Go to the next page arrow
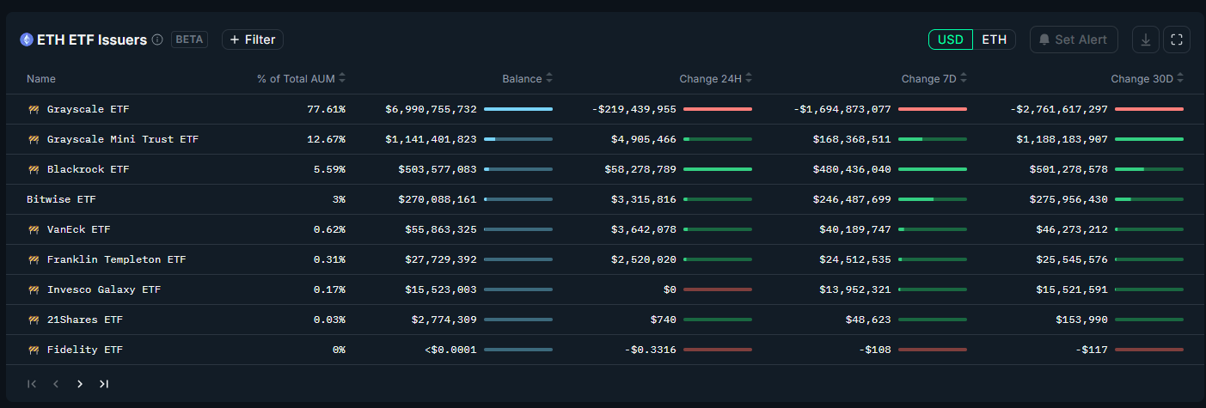The height and width of the screenshot is (408, 1206). click(80, 384)
